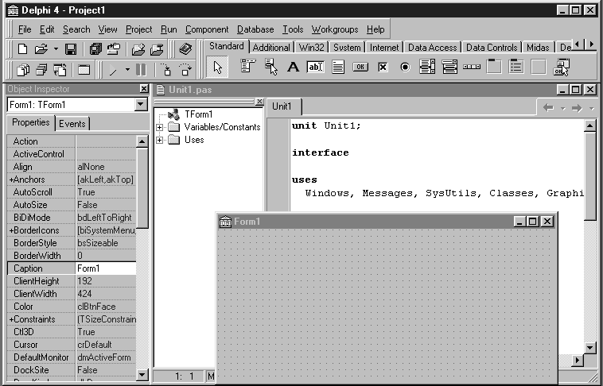The image size is (603, 386).
Task: Click the Step Over icon
Action: point(185,70)
